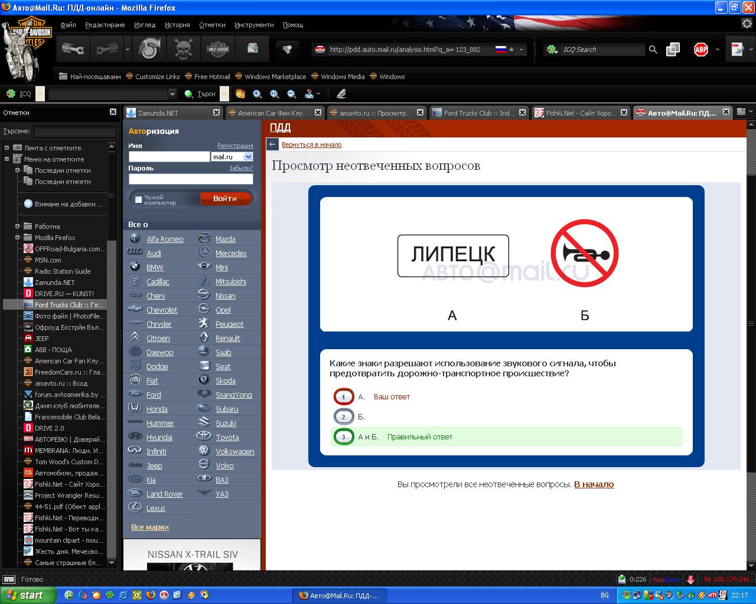756x604 pixels.
Task: Click the highlighter icon in ICQ toolbar
Action: (x=341, y=94)
